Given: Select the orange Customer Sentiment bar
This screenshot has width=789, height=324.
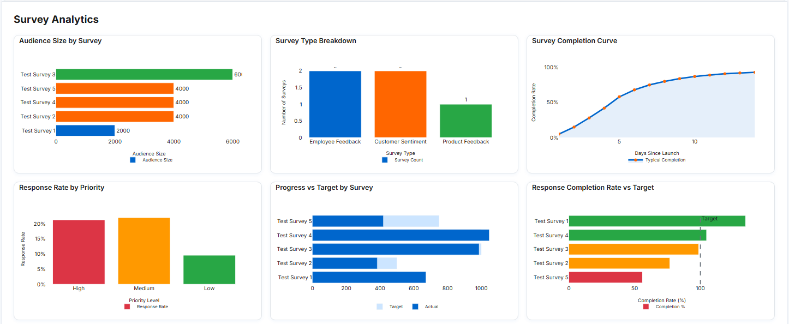Looking at the screenshot, I should [401, 104].
